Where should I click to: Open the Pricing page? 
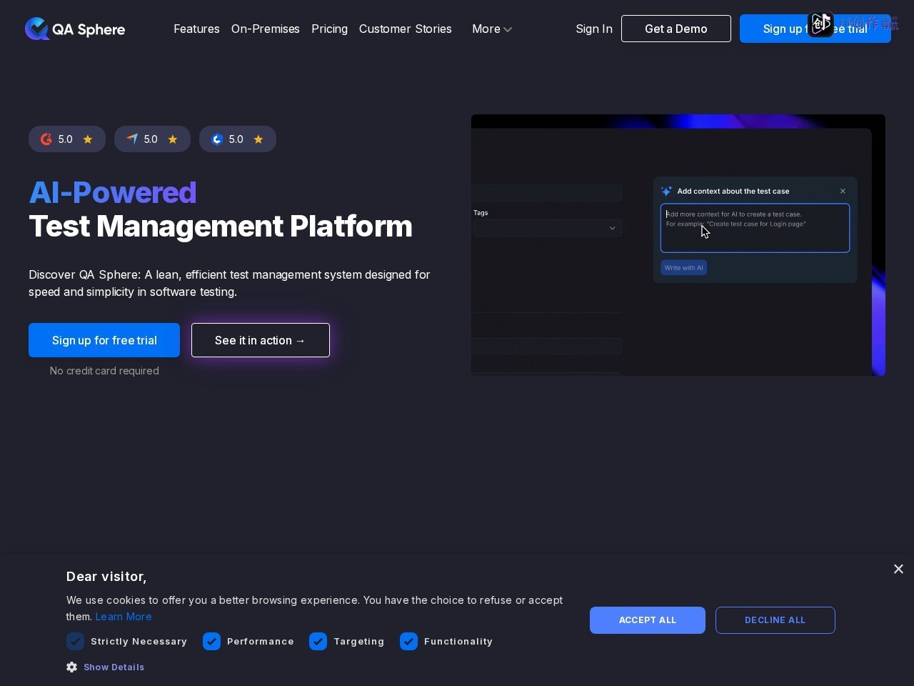pyautogui.click(x=329, y=29)
